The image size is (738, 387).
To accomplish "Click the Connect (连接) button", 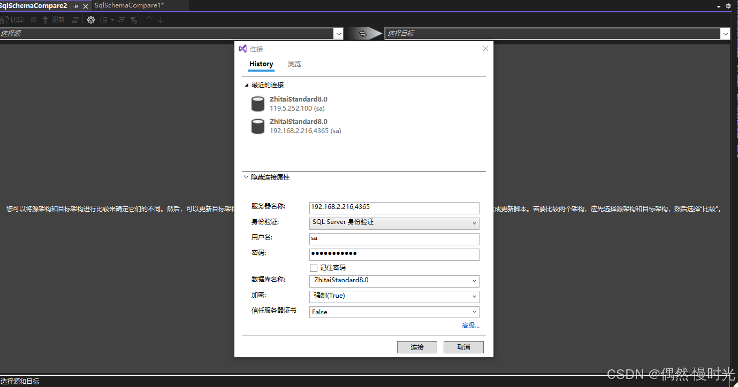I will [417, 347].
